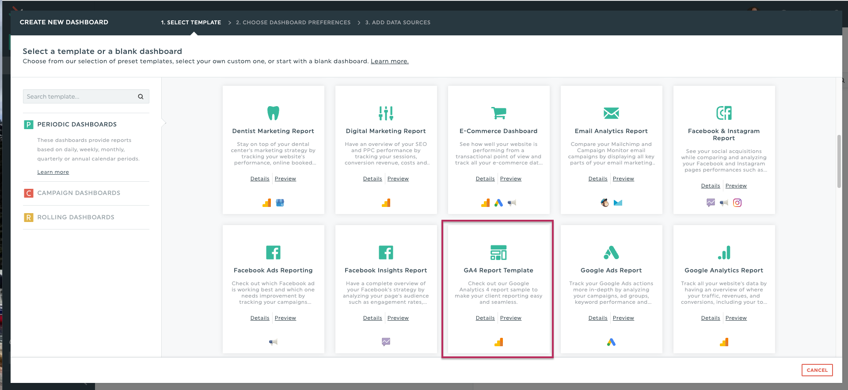Open Details for Google Ads Report
Viewport: 848px width, 390px height.
coord(598,318)
